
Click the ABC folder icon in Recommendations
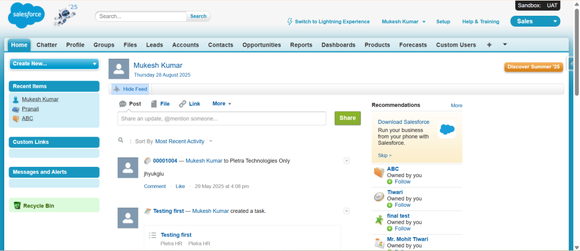tap(379, 173)
